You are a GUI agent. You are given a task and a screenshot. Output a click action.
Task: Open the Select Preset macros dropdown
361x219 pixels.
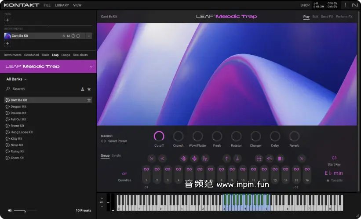tap(117, 141)
